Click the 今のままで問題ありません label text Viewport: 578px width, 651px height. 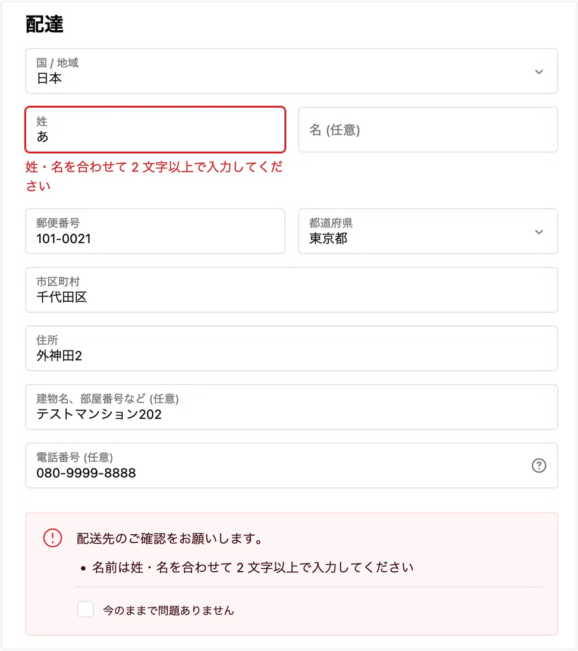[x=168, y=610]
